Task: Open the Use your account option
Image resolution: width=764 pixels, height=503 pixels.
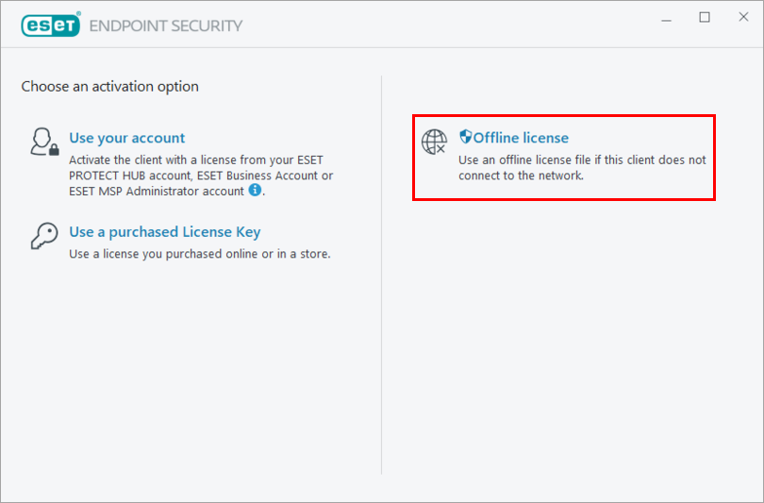Action: tap(127, 138)
